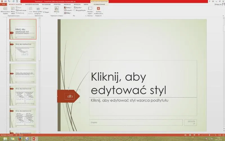Open the Style tła dropdown
Viewport: 225px width, 141px height.
(78, 8)
